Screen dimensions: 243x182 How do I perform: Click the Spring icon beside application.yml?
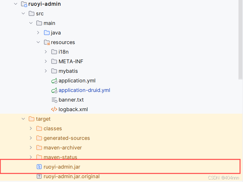pyautogui.click(x=54, y=81)
